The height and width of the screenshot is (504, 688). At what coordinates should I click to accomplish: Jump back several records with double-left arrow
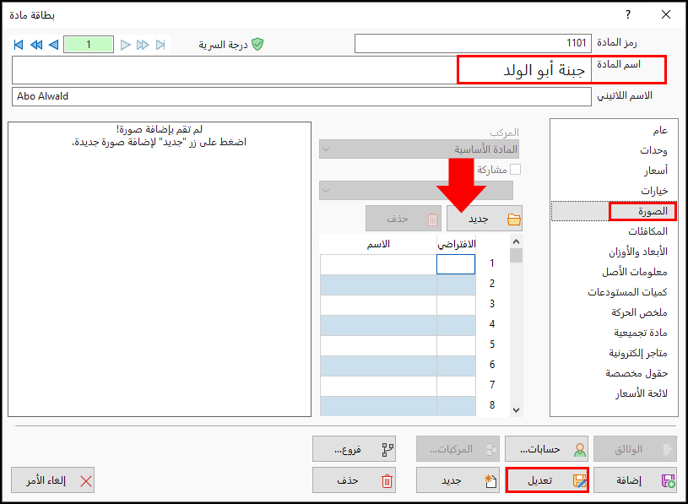point(36,45)
